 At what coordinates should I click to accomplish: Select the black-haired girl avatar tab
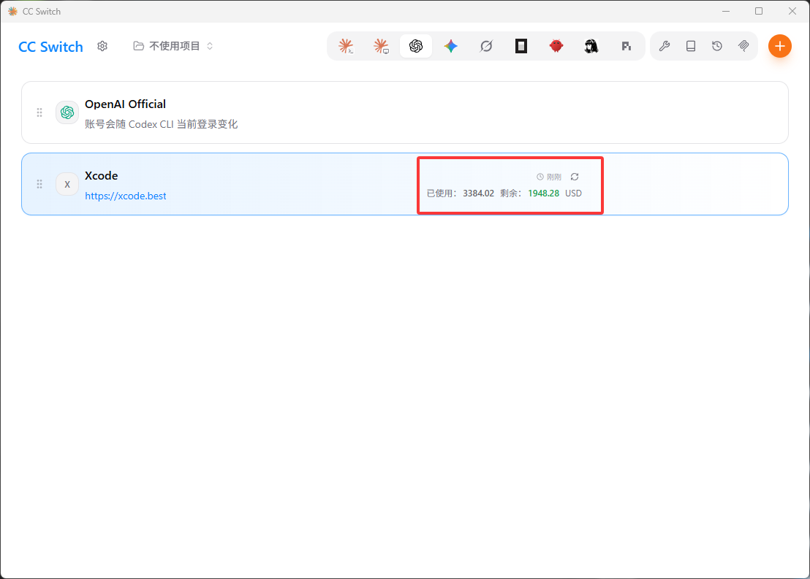click(x=591, y=47)
